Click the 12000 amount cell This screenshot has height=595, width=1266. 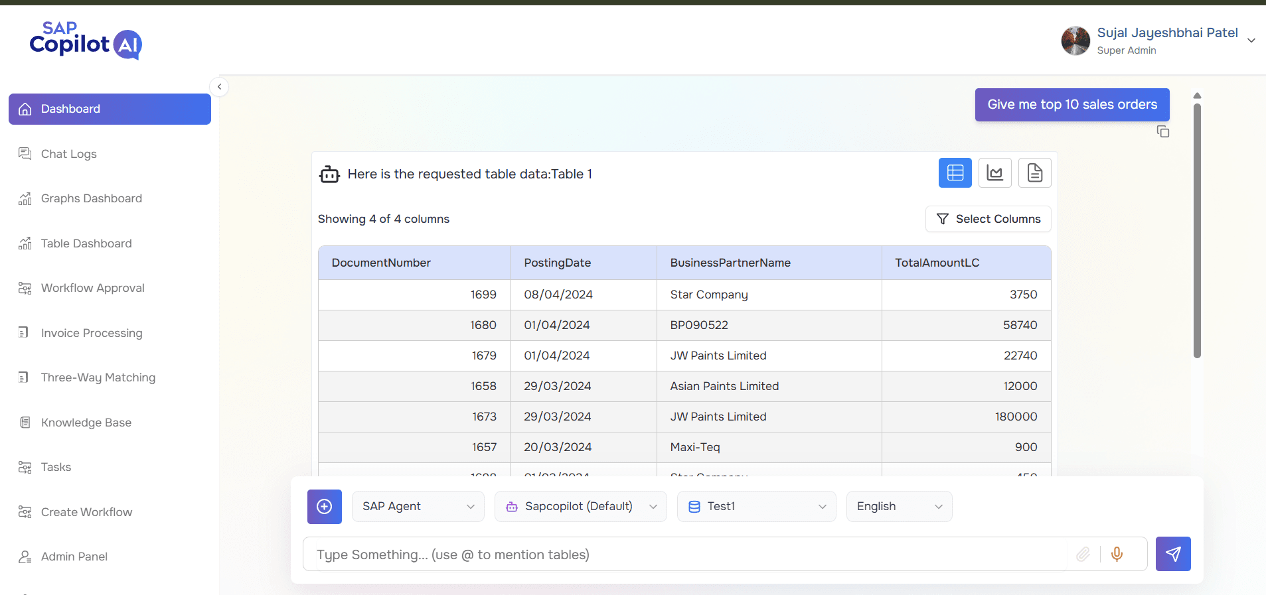click(x=967, y=386)
